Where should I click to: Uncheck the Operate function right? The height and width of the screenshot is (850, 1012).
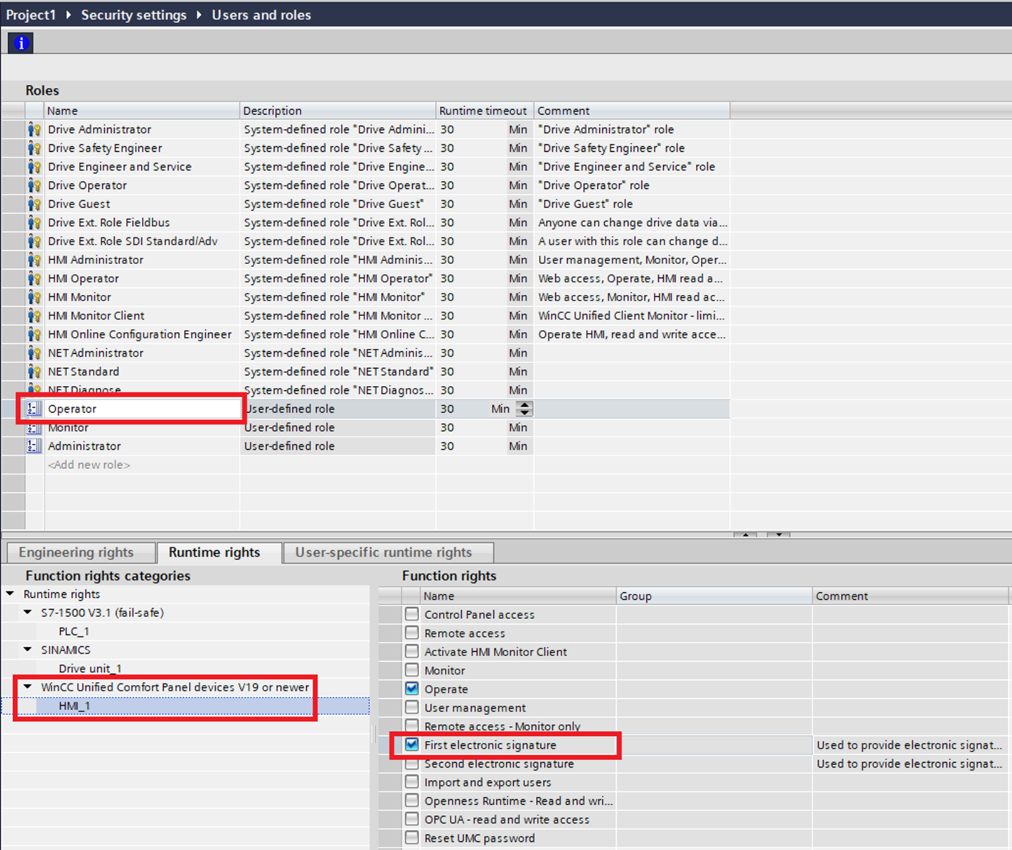tap(412, 689)
